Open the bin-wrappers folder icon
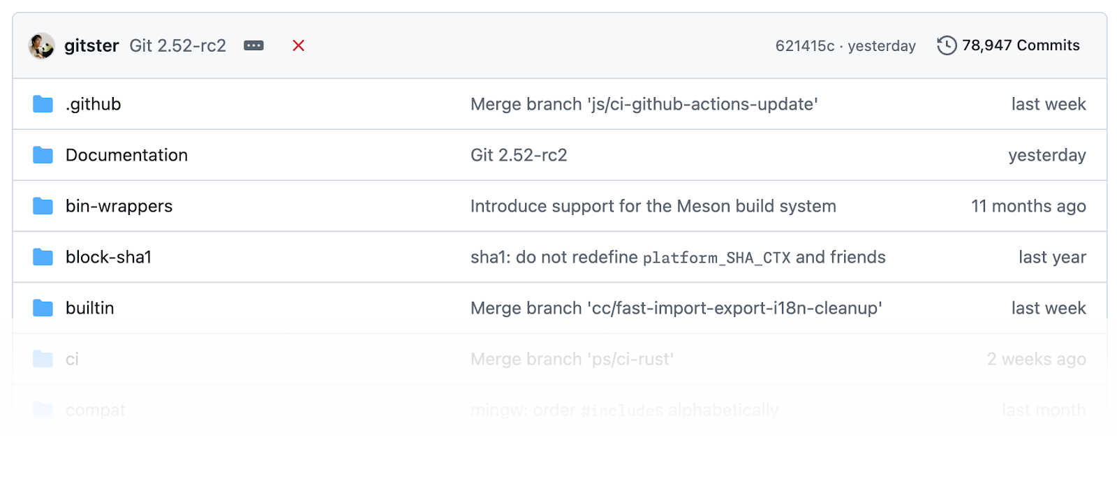The image size is (1117, 495). point(43,206)
